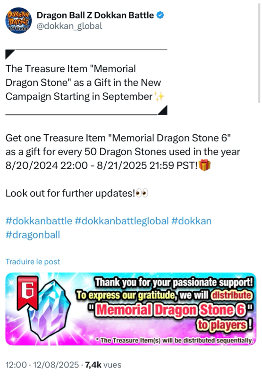Click the Dragon Ball Z Dokkan Battle name
Image resolution: width=262 pixels, height=377 pixels.
pyautogui.click(x=95, y=15)
